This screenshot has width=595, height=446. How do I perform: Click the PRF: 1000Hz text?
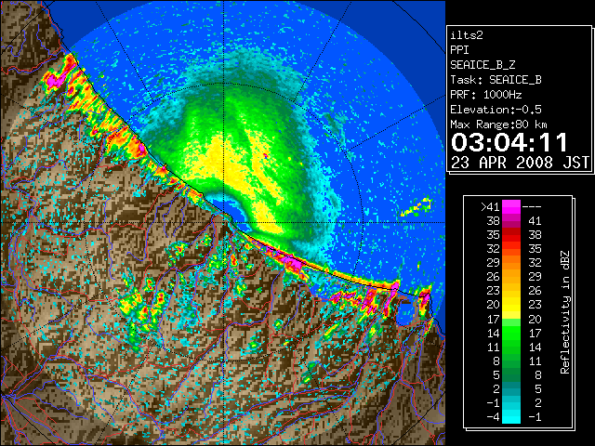coord(486,95)
